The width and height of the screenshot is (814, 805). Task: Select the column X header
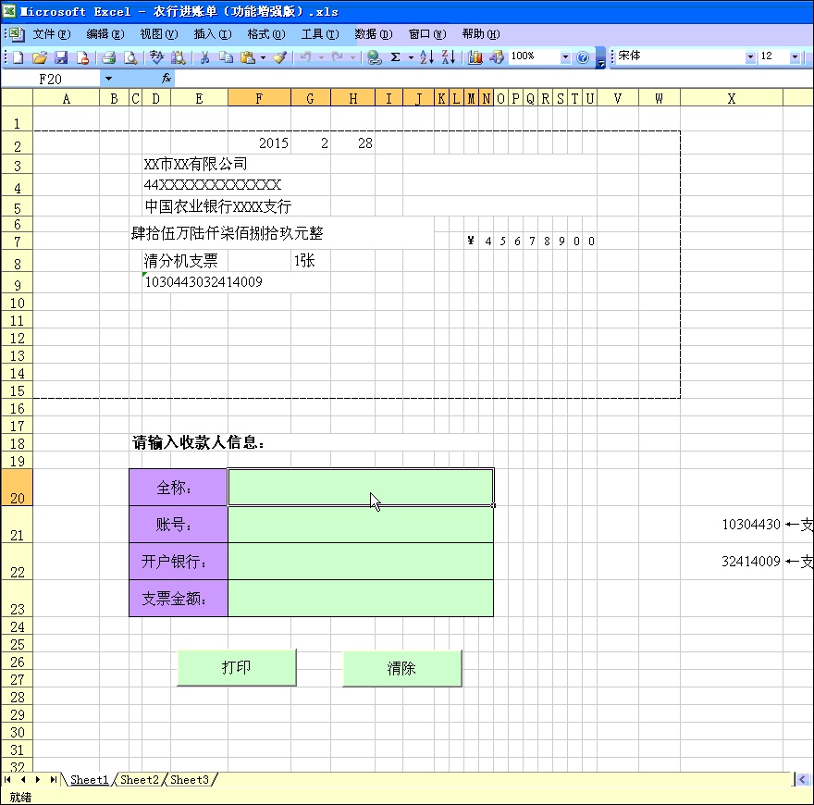pos(731,99)
